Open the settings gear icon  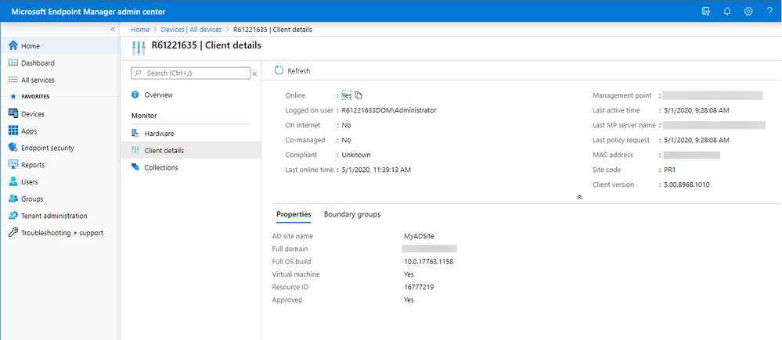(748, 11)
